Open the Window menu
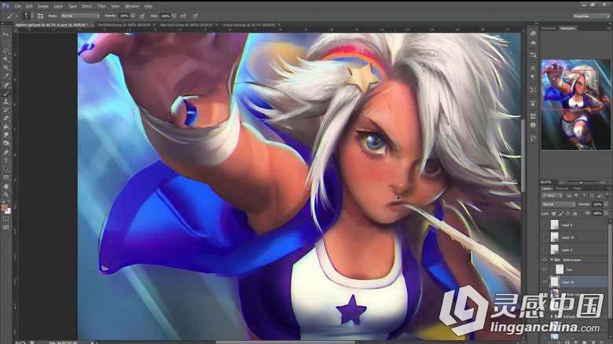The width and height of the screenshot is (613, 344). 132,6
